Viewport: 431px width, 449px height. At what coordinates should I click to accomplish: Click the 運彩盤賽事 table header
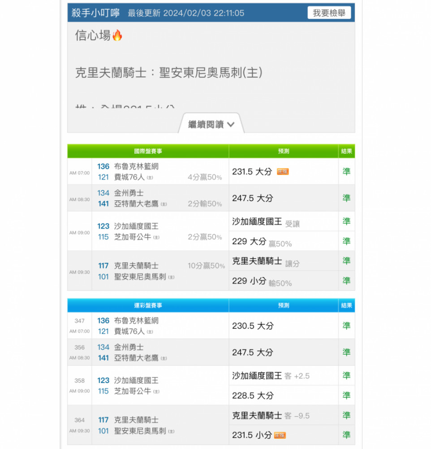148,305
